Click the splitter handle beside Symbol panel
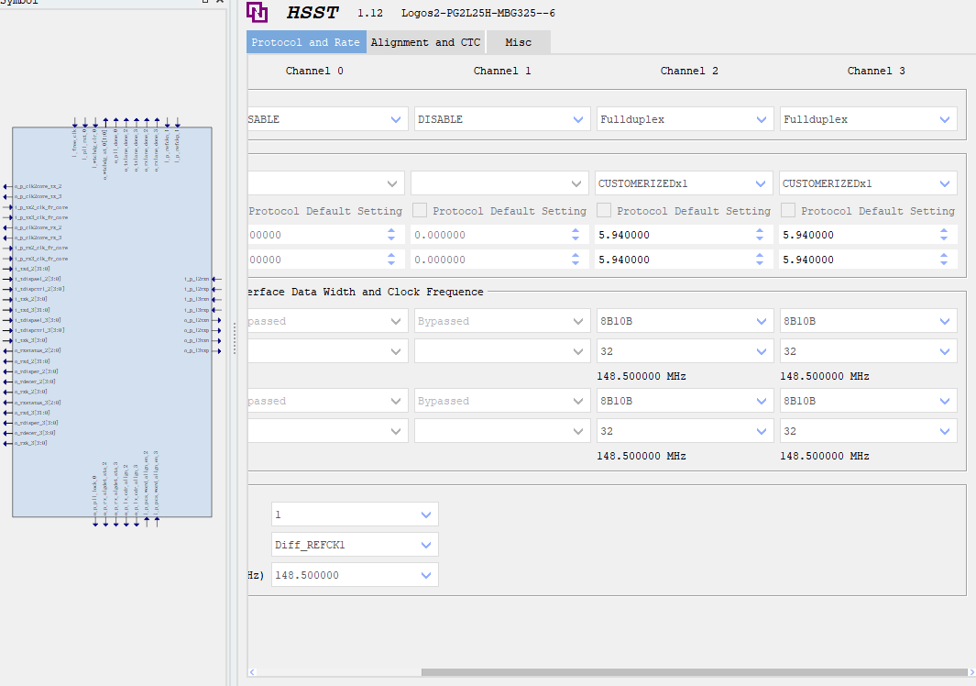Viewport: 976px width, 686px height. click(x=235, y=338)
